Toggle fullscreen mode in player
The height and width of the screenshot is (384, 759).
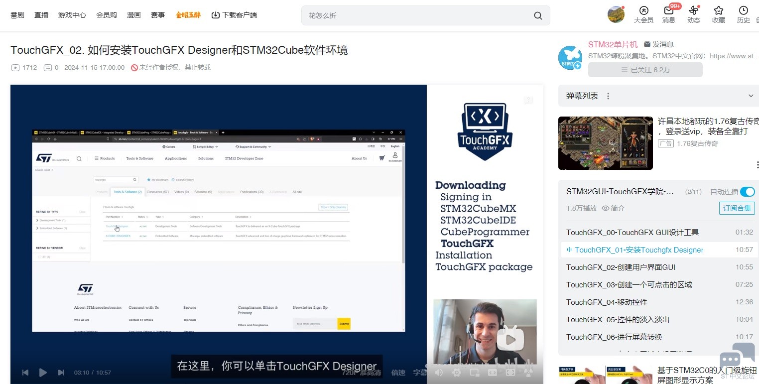tap(510, 372)
